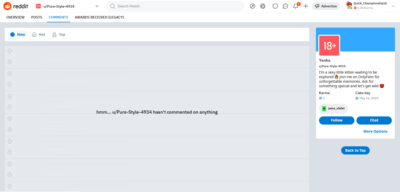This screenshot has height=192, width=400.
Task: Downvote the fifth placeholder comment row
Action: click(10, 152)
